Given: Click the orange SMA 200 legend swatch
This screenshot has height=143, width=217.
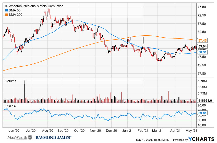Looking at the screenshot, I should pyautogui.click(x=6, y=15).
